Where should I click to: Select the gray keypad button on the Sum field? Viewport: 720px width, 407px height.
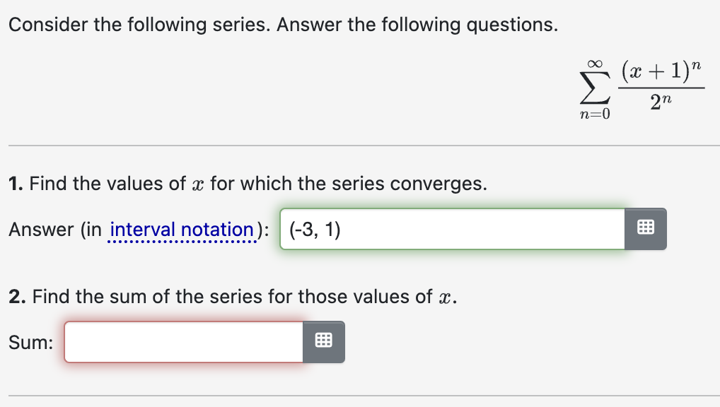point(323,341)
